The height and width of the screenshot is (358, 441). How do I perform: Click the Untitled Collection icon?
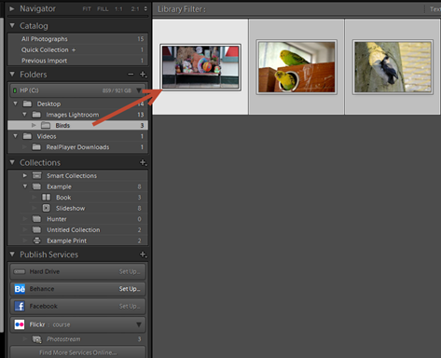coord(37,229)
